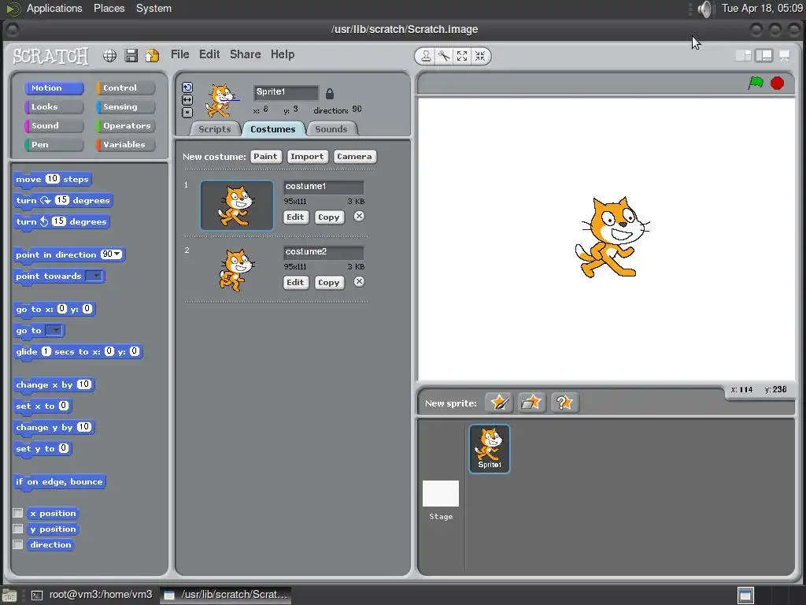Select the Duplicate stamp tool
Screen dimensions: 806x605
[426, 56]
